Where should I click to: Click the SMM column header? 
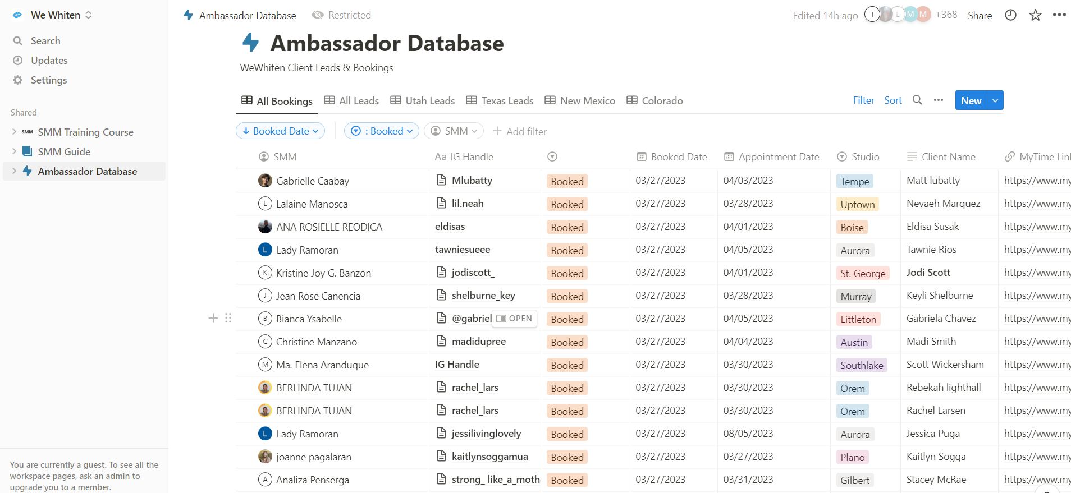(x=277, y=157)
